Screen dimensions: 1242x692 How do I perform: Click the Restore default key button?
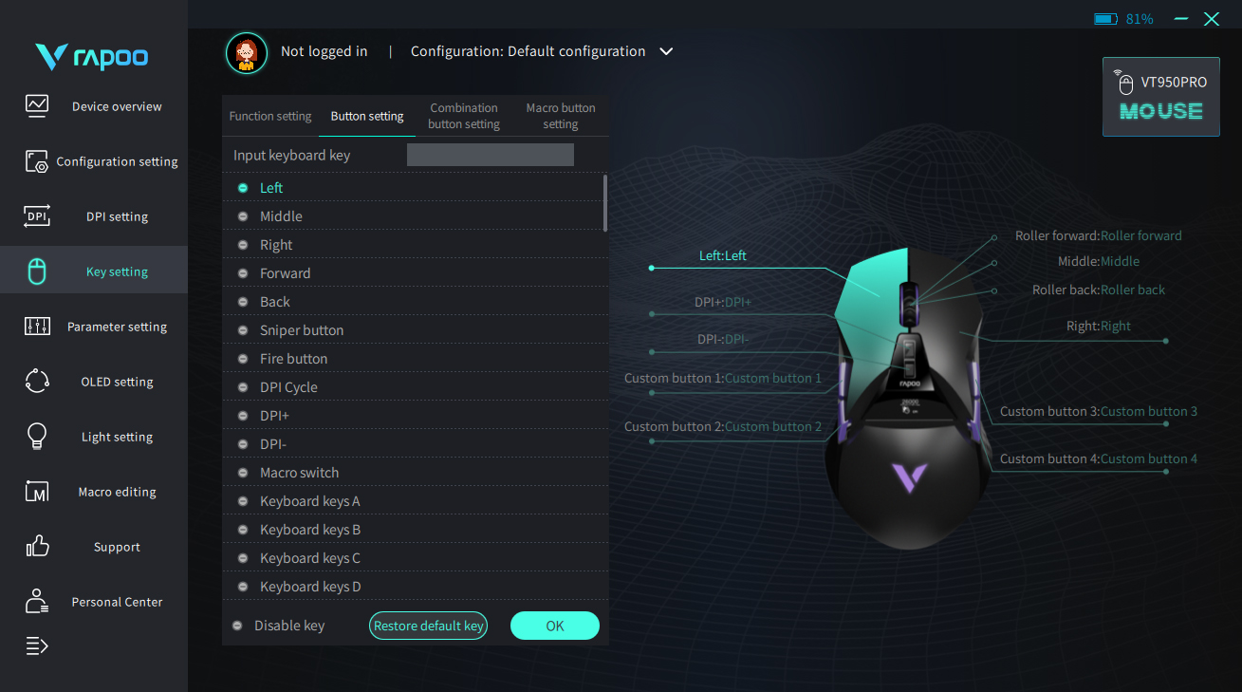point(428,626)
